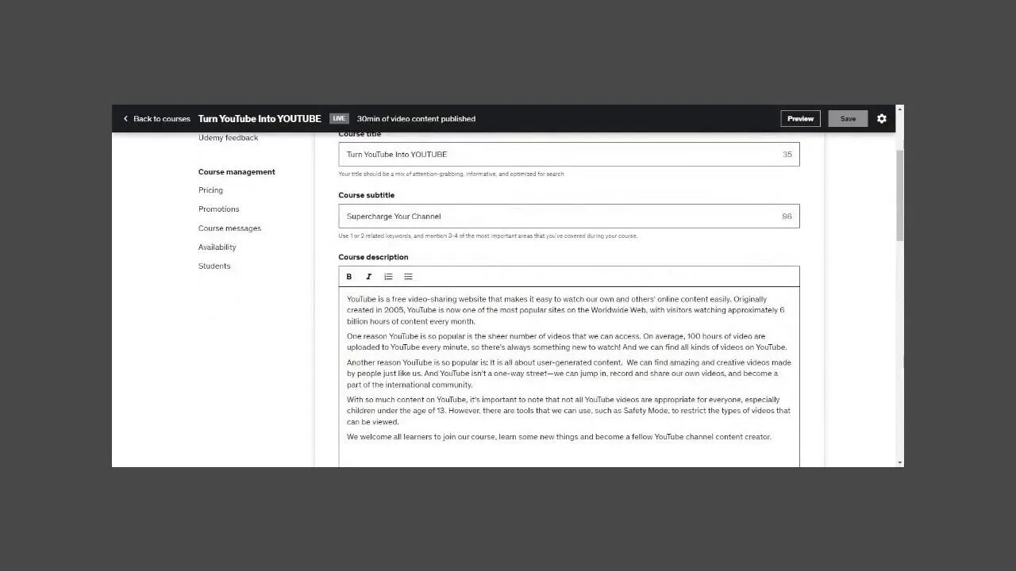The height and width of the screenshot is (571, 1016).
Task: Click the LIVE status badge
Action: [x=339, y=119]
